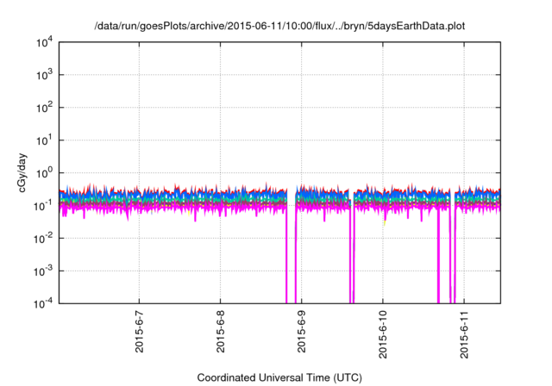
Task: Click the 10^-4 y-axis tick label
Action: [x=44, y=303]
